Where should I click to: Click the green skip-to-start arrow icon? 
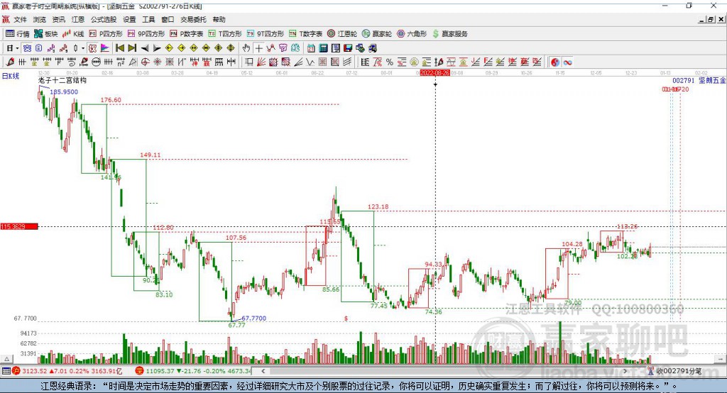[119, 48]
